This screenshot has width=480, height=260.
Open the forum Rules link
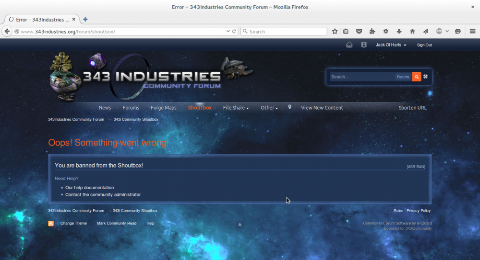point(398,211)
